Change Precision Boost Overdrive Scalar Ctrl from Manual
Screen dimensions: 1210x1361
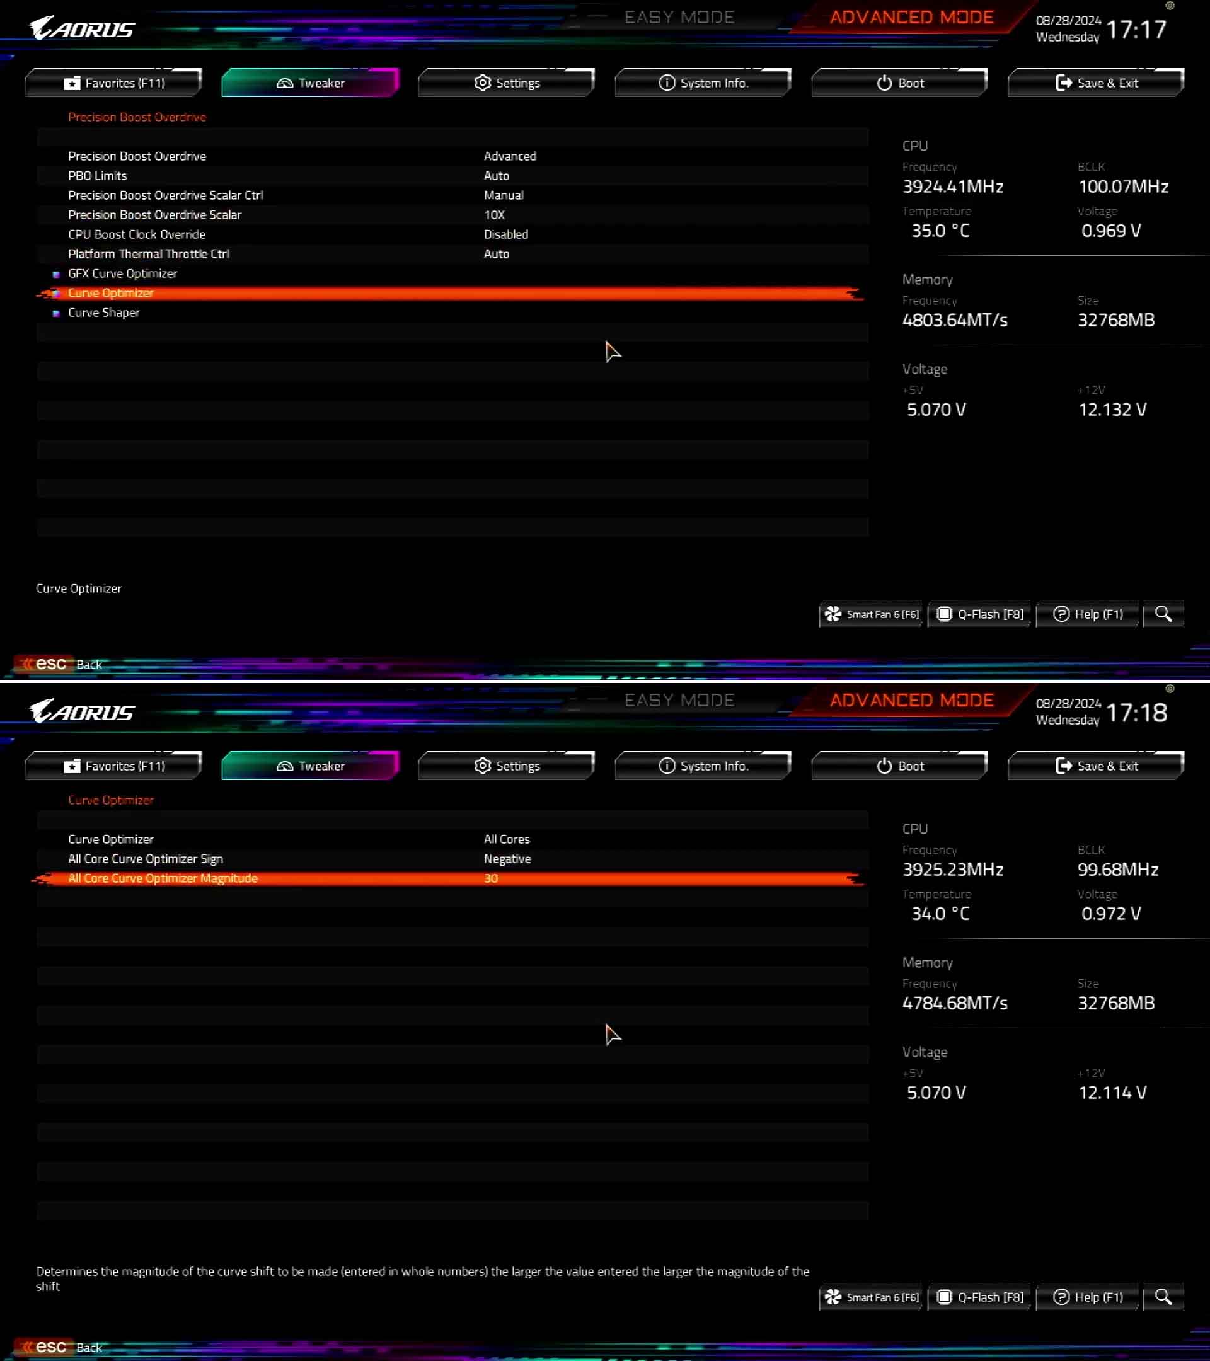pos(504,195)
